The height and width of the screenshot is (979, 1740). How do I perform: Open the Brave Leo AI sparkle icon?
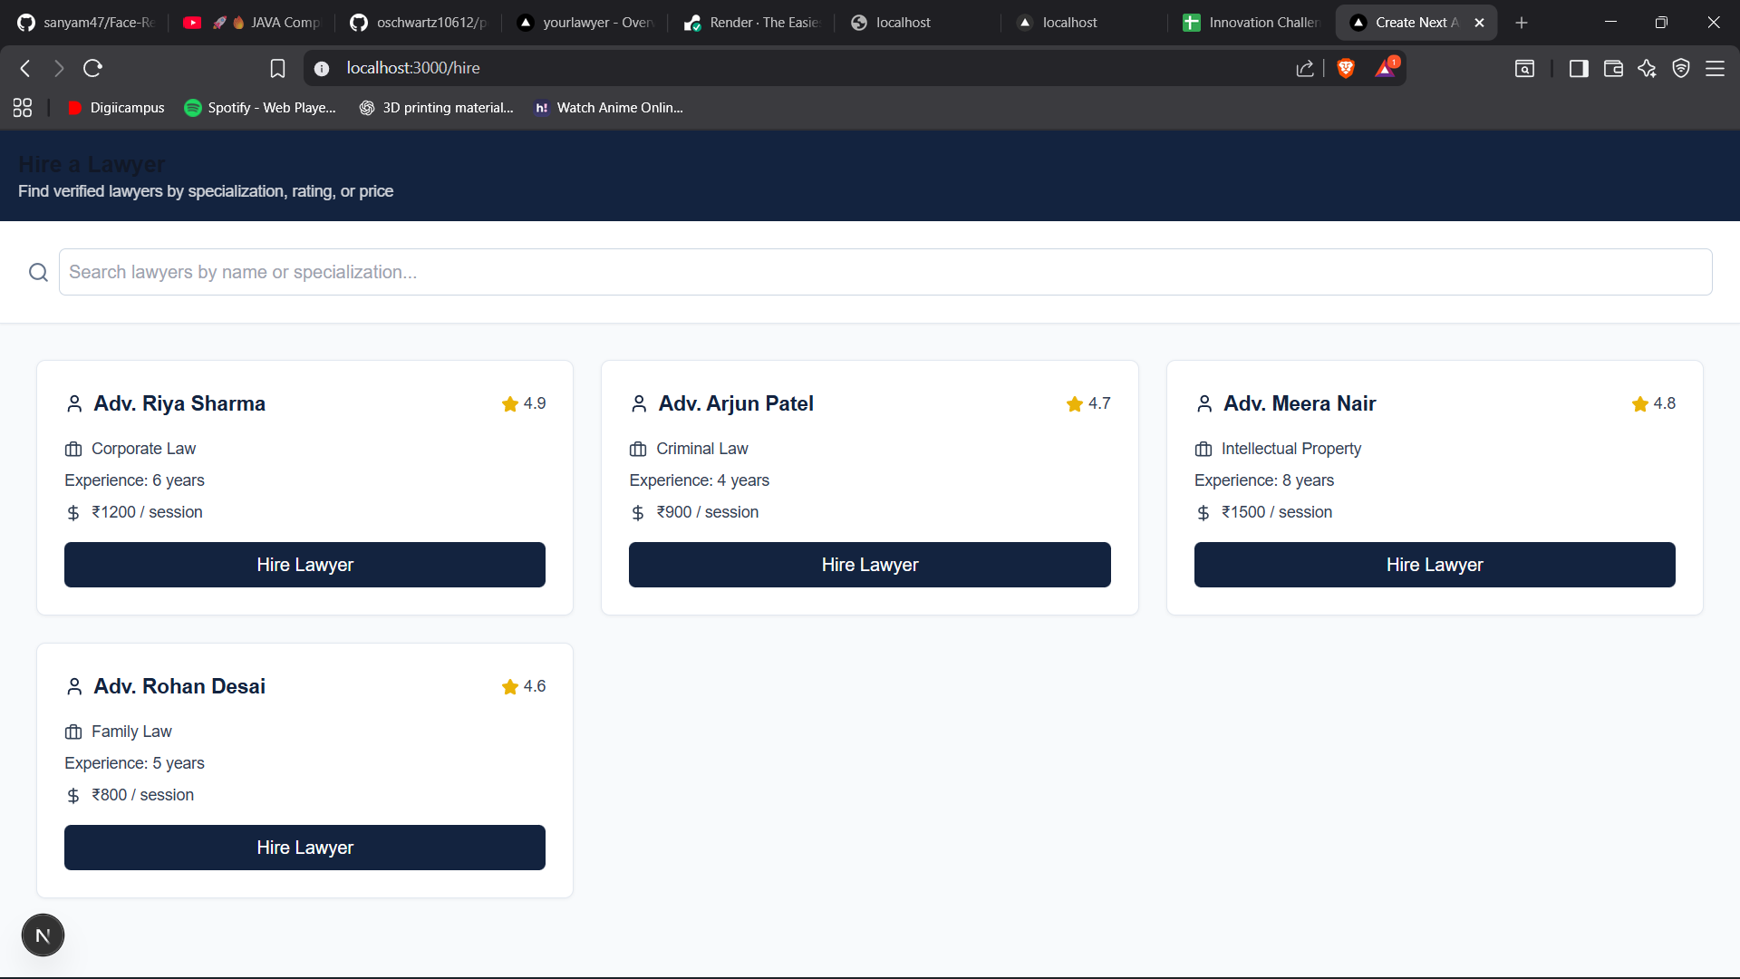click(1647, 68)
